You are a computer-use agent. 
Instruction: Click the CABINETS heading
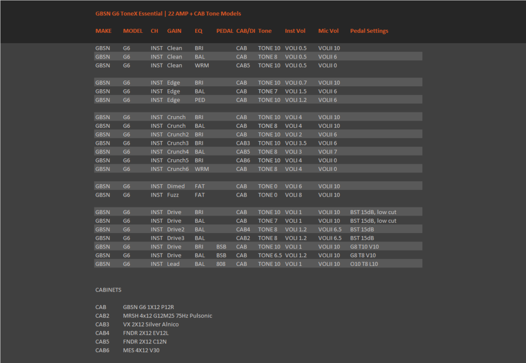click(108, 290)
